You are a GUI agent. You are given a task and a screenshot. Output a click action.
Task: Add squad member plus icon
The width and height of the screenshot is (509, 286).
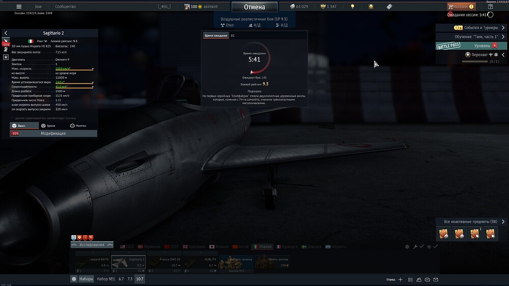[400, 279]
